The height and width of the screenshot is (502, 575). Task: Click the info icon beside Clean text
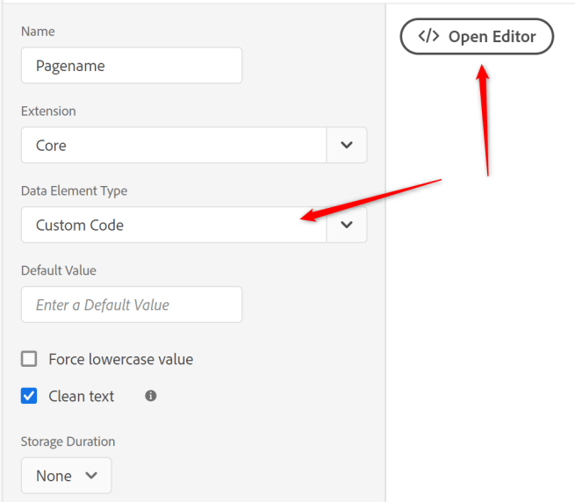point(151,396)
